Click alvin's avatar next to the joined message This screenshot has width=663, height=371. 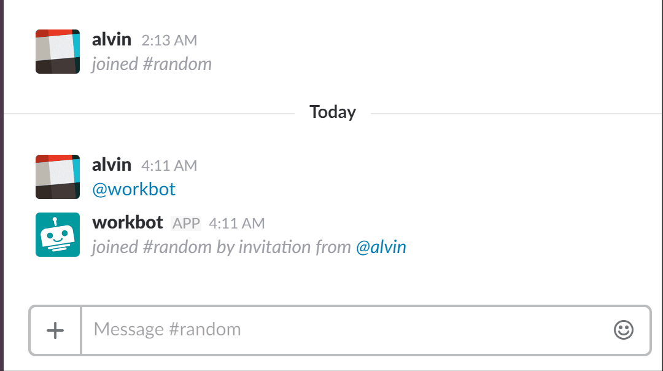point(57,52)
